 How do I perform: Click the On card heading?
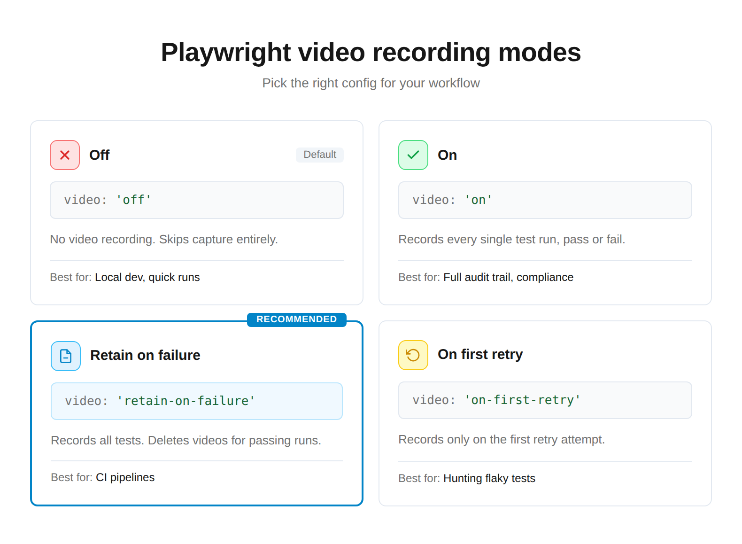[x=447, y=155]
